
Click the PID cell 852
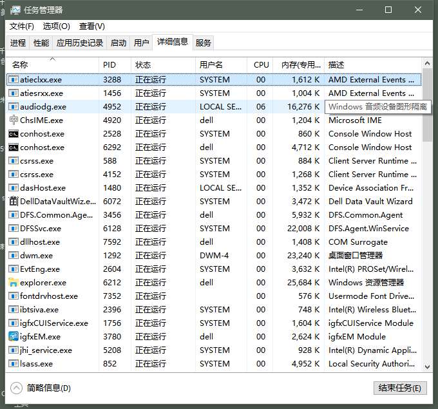110,363
